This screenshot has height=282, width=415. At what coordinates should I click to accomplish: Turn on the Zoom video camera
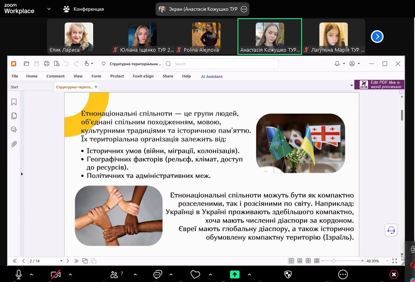55,274
